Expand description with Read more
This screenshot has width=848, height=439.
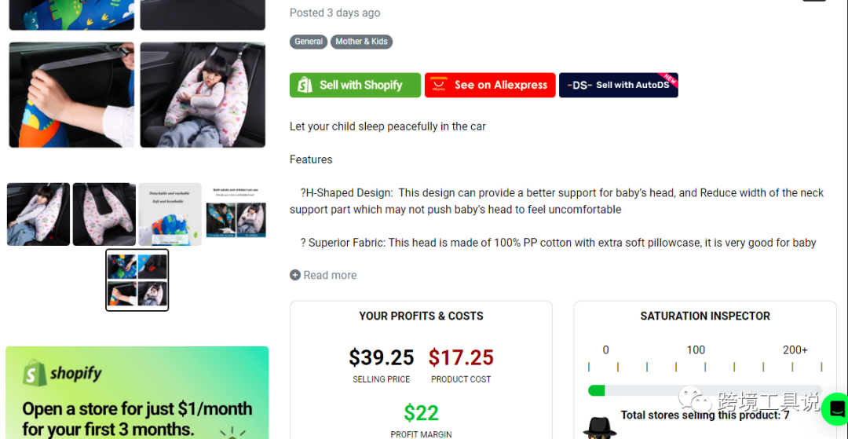[x=330, y=275]
